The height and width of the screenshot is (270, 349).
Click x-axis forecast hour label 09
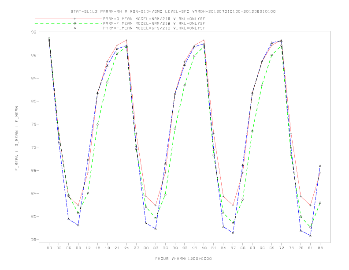78,248
